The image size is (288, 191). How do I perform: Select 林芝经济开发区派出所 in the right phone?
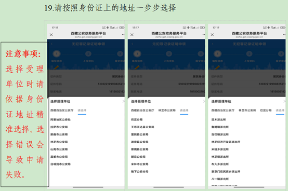coord(226,142)
